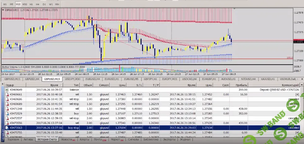Screen dimensions: 304x144
Task: Click the order icon beside 43471348
Action: 8,108
